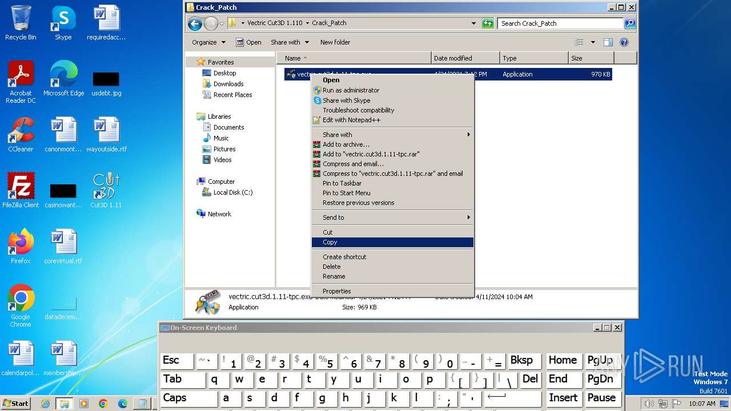Screen dimensions: 731x411
Task: Expand Share with submenu in context menu
Action: point(392,135)
